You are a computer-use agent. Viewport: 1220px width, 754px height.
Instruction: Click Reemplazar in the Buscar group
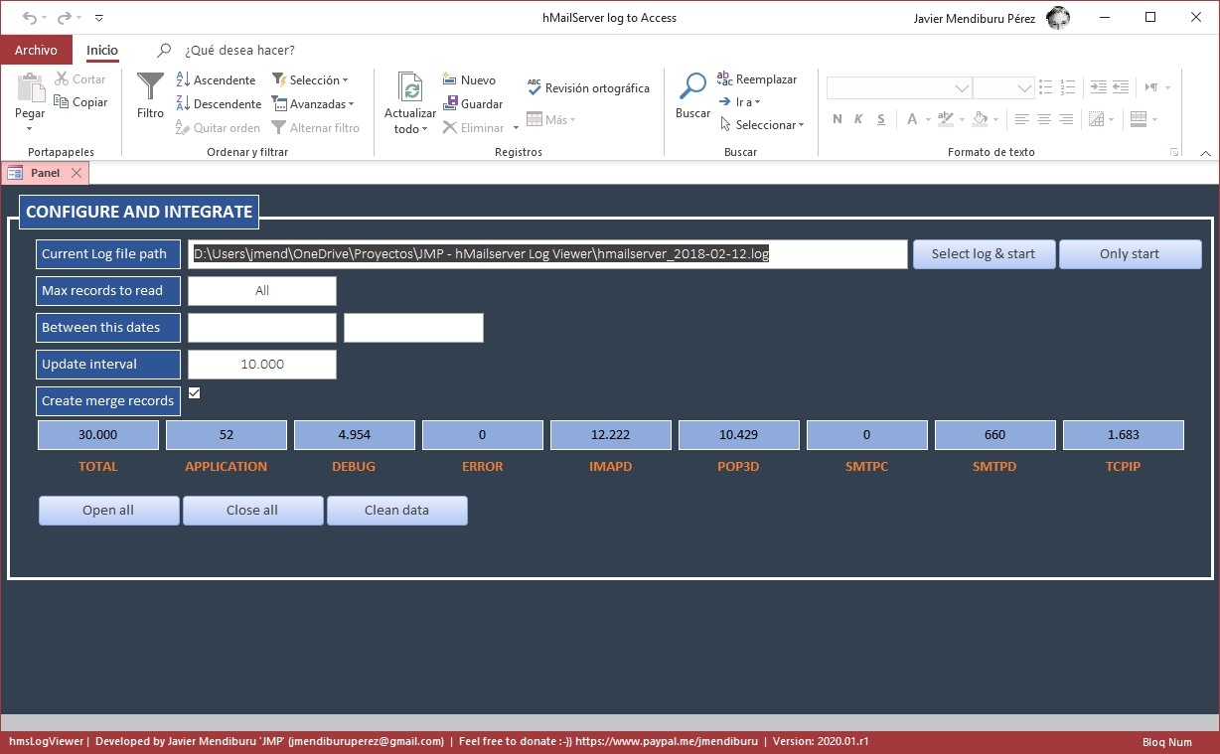[757, 78]
